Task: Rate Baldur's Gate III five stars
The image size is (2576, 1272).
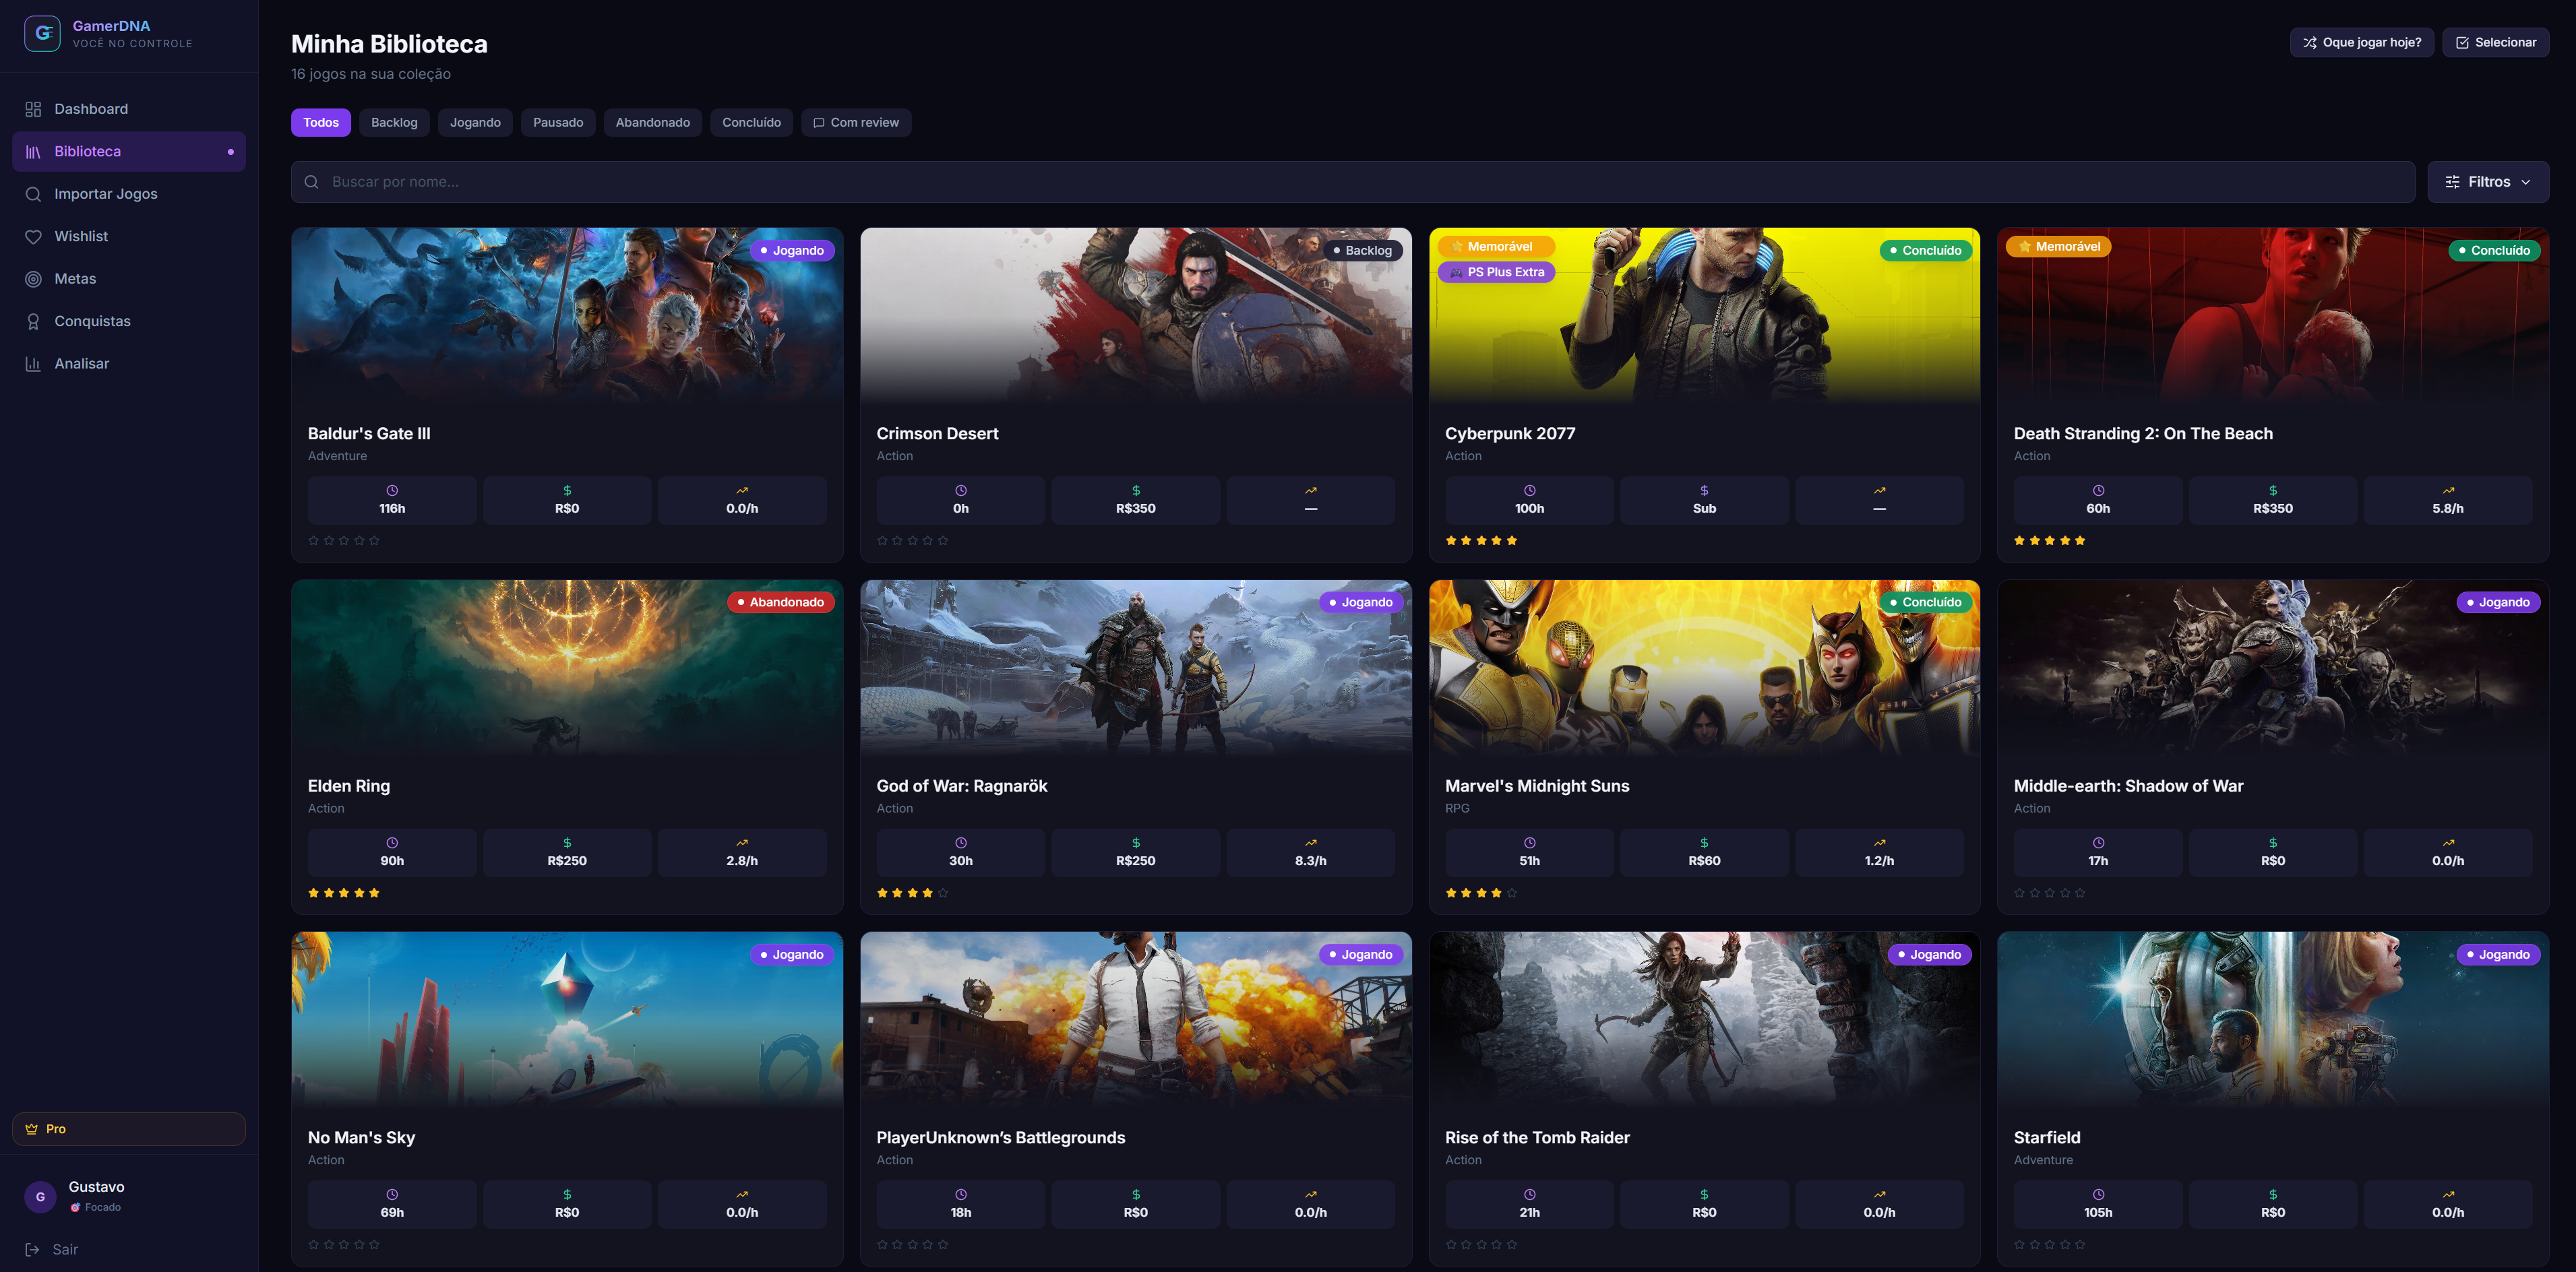Action: 374,541
